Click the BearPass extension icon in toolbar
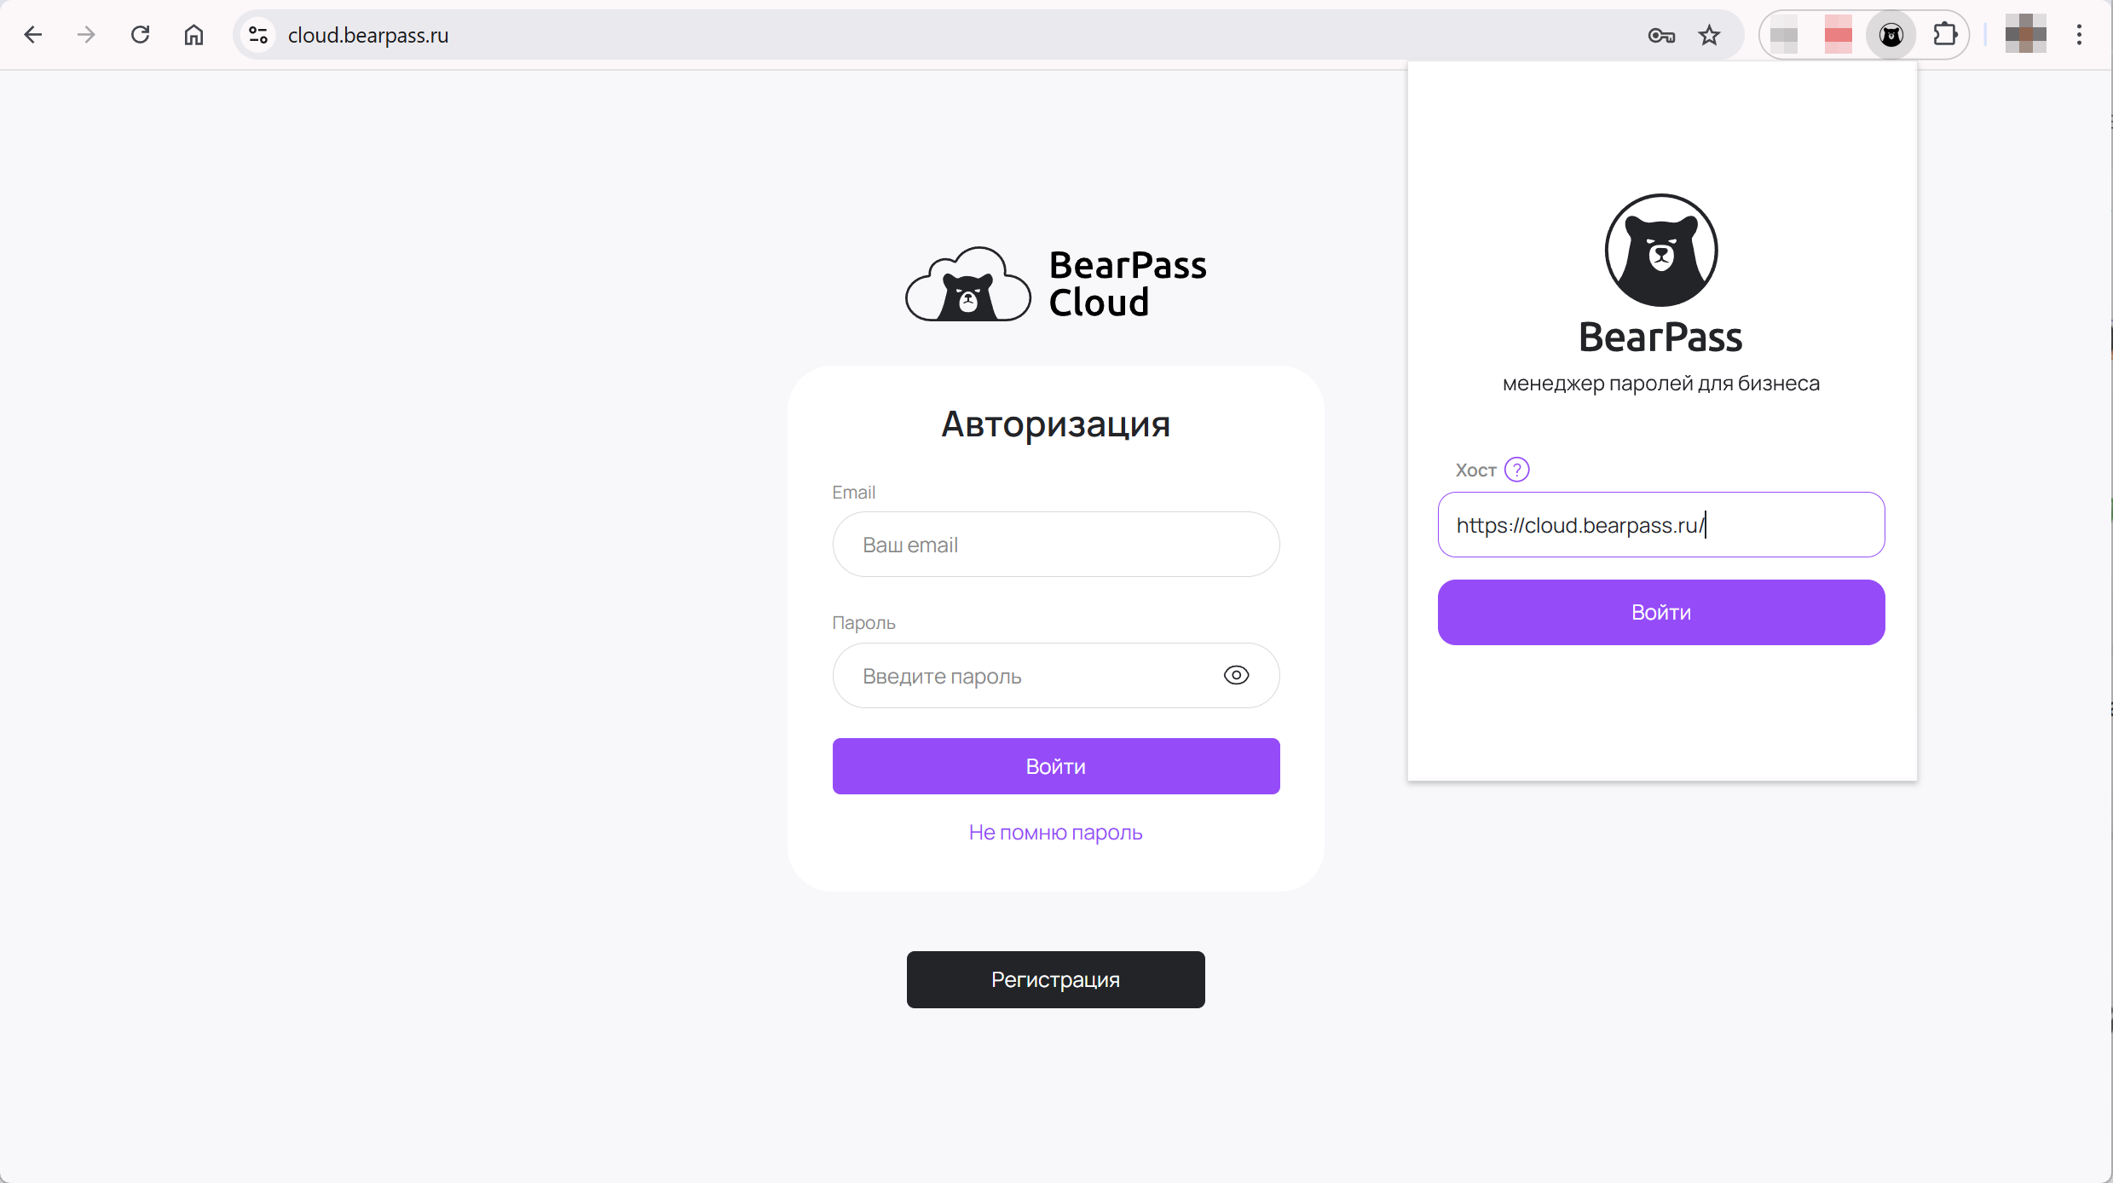The height and width of the screenshot is (1183, 2113). pyautogui.click(x=1891, y=35)
